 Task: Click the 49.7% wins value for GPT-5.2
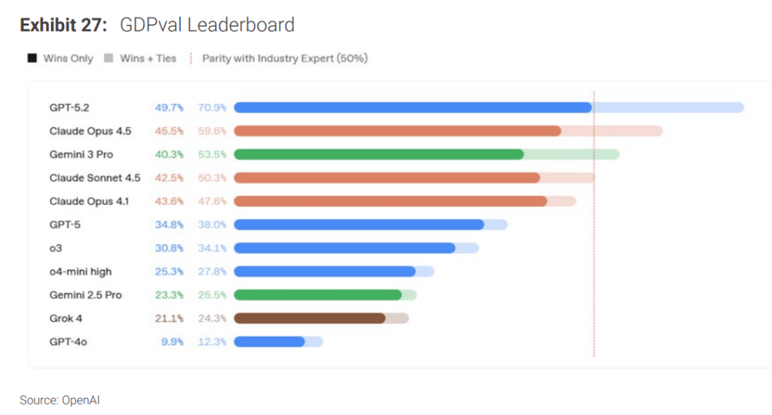point(169,108)
